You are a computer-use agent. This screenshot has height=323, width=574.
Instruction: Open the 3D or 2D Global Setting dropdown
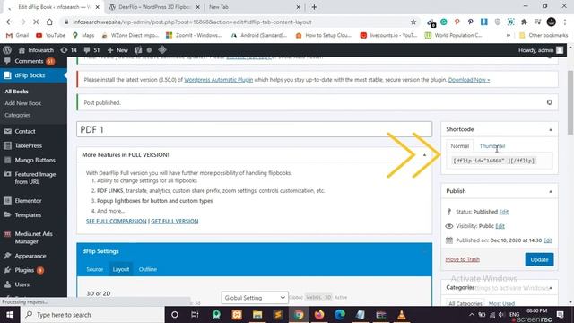pos(255,298)
